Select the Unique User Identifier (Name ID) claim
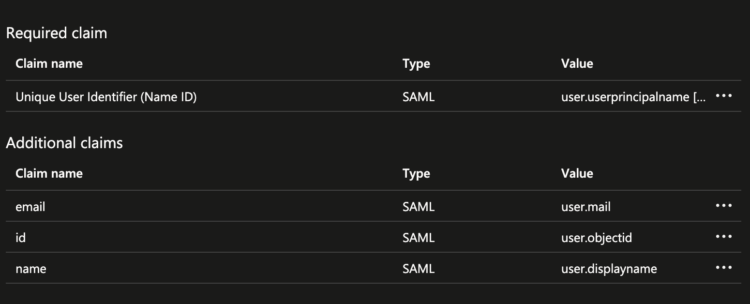This screenshot has height=304, width=750. tap(106, 97)
